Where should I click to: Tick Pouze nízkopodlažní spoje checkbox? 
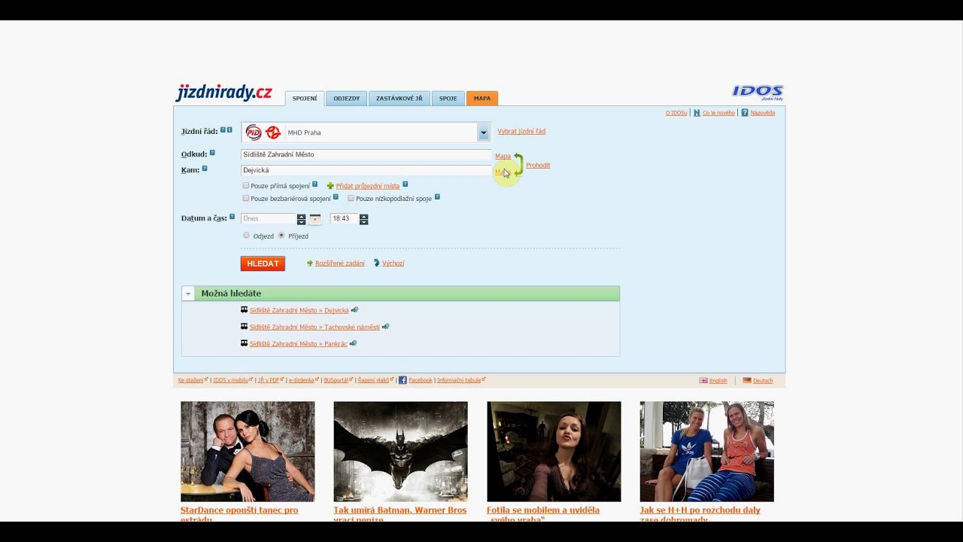pyautogui.click(x=351, y=198)
